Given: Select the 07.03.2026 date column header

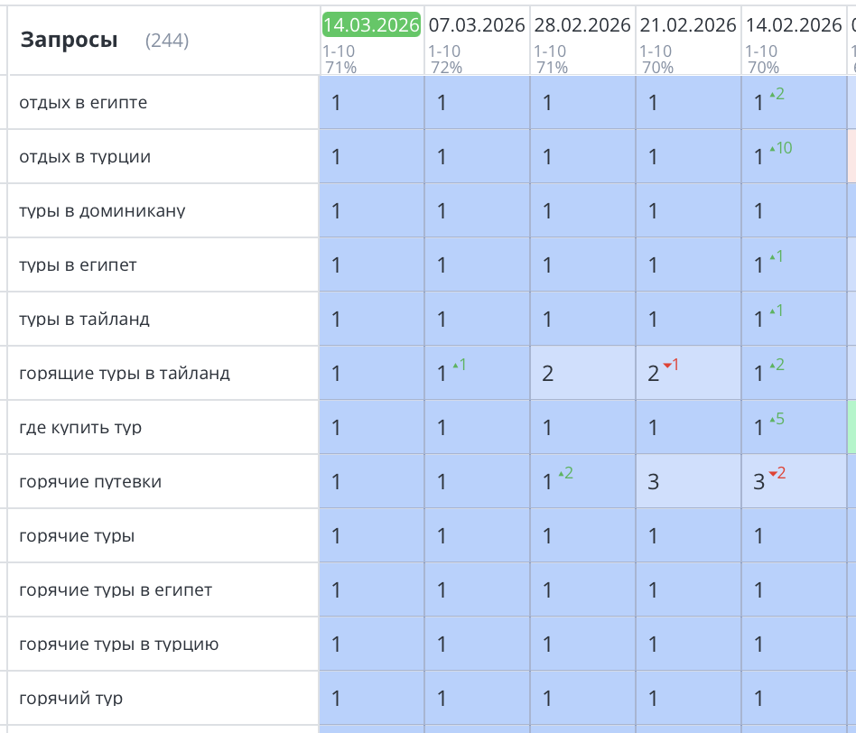Looking at the screenshot, I should click(477, 24).
